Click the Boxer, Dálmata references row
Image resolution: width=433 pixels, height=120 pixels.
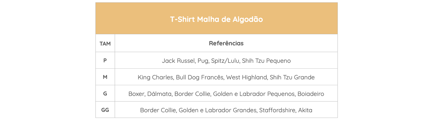click(226, 93)
